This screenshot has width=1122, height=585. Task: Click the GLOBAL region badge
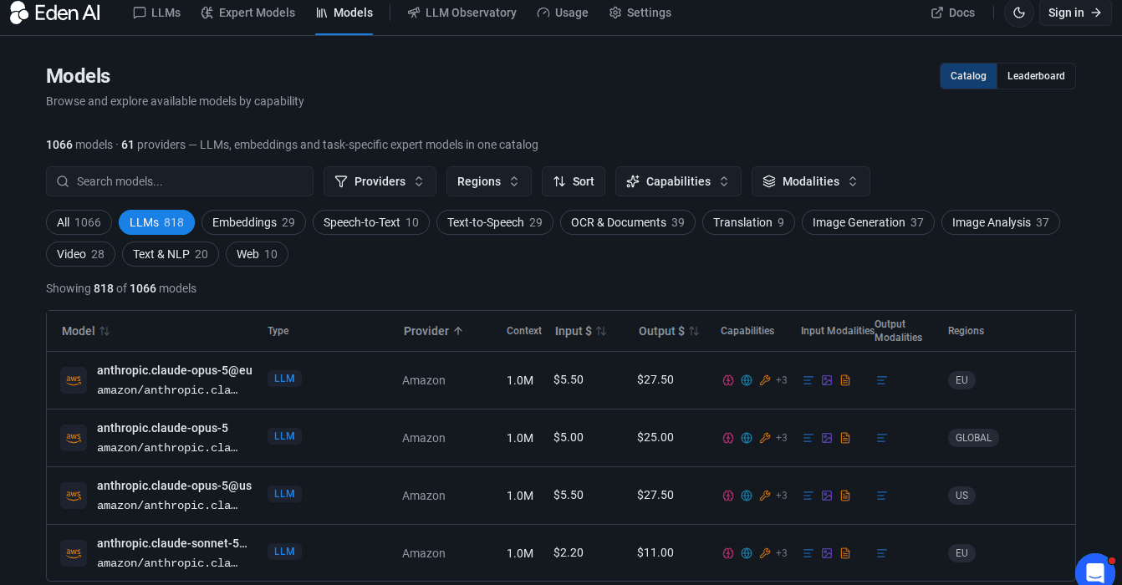973,438
